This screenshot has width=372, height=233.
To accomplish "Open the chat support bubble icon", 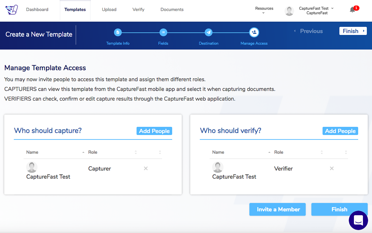I will (358, 220).
